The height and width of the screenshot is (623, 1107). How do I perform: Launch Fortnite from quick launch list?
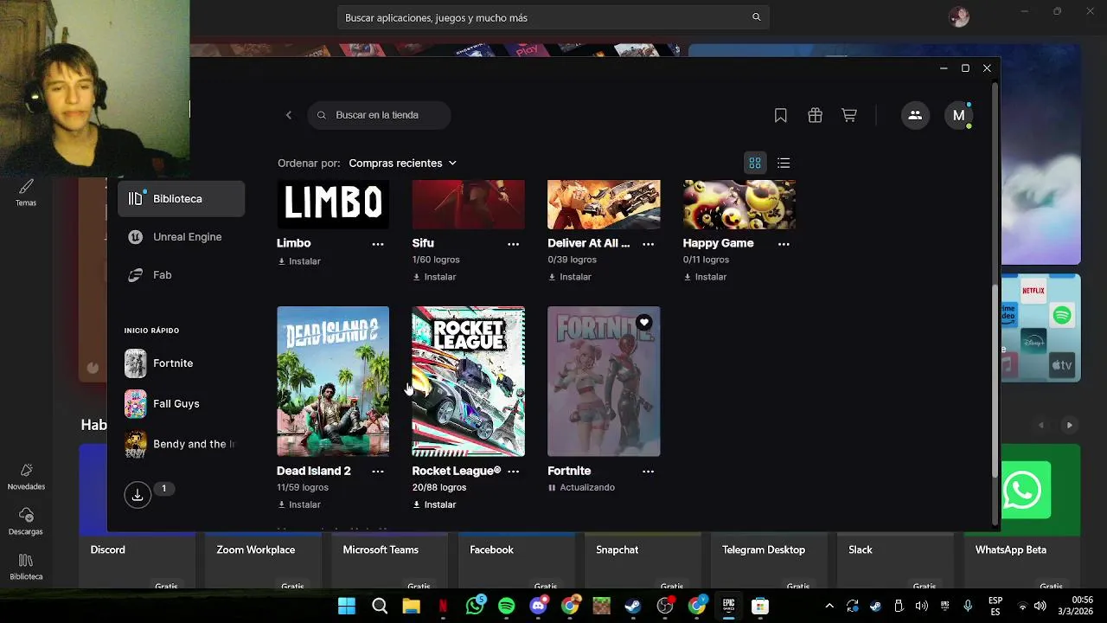pyautogui.click(x=181, y=363)
